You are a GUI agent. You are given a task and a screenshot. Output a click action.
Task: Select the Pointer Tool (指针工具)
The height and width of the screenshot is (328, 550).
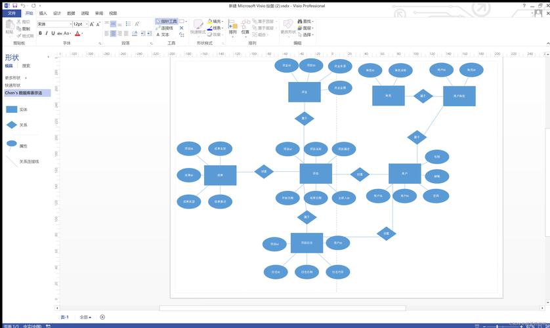(167, 21)
